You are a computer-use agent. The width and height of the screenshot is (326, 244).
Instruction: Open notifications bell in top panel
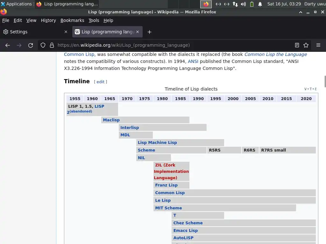pos(260,4)
